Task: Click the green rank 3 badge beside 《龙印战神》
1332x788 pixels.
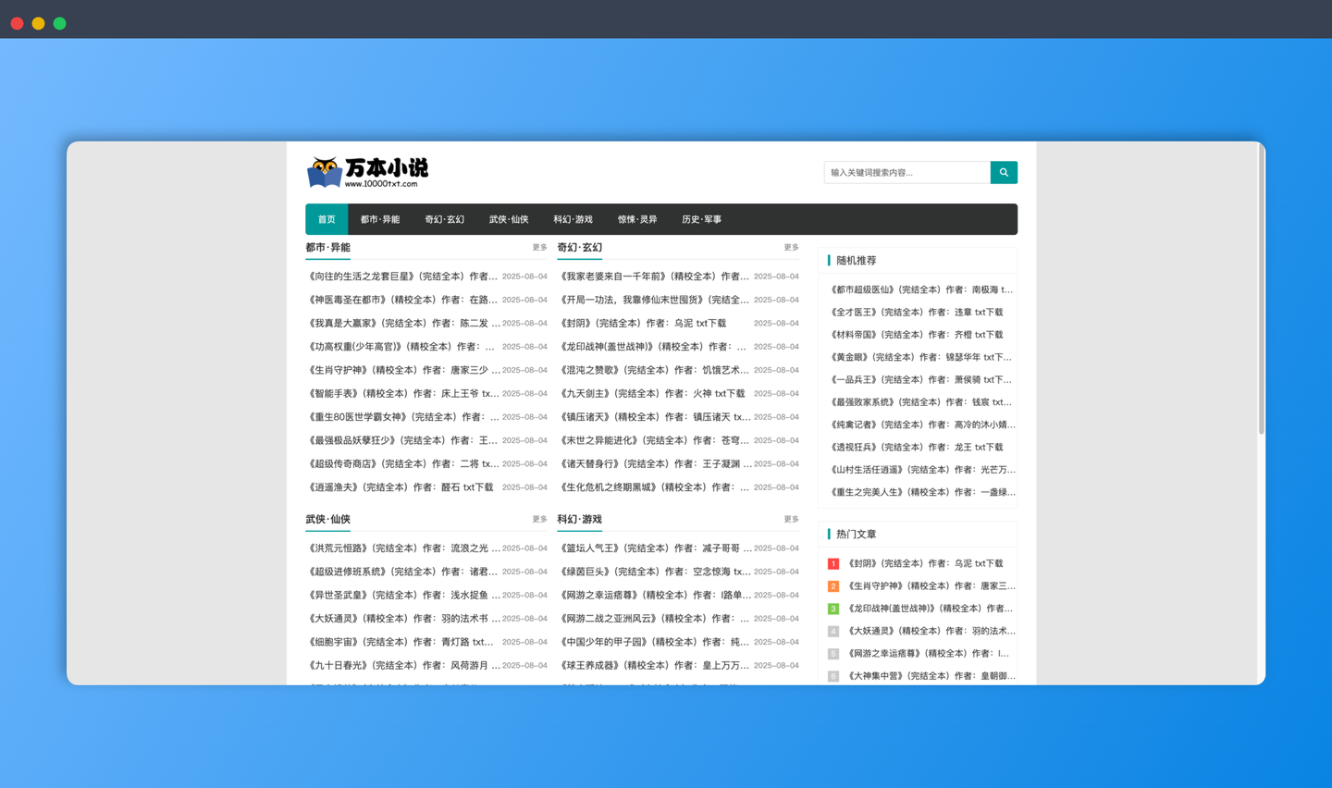Action: click(832, 608)
